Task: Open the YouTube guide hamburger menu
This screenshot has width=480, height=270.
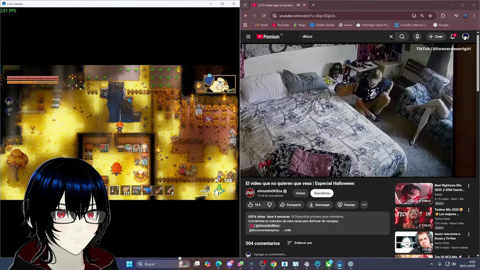Action: point(248,36)
